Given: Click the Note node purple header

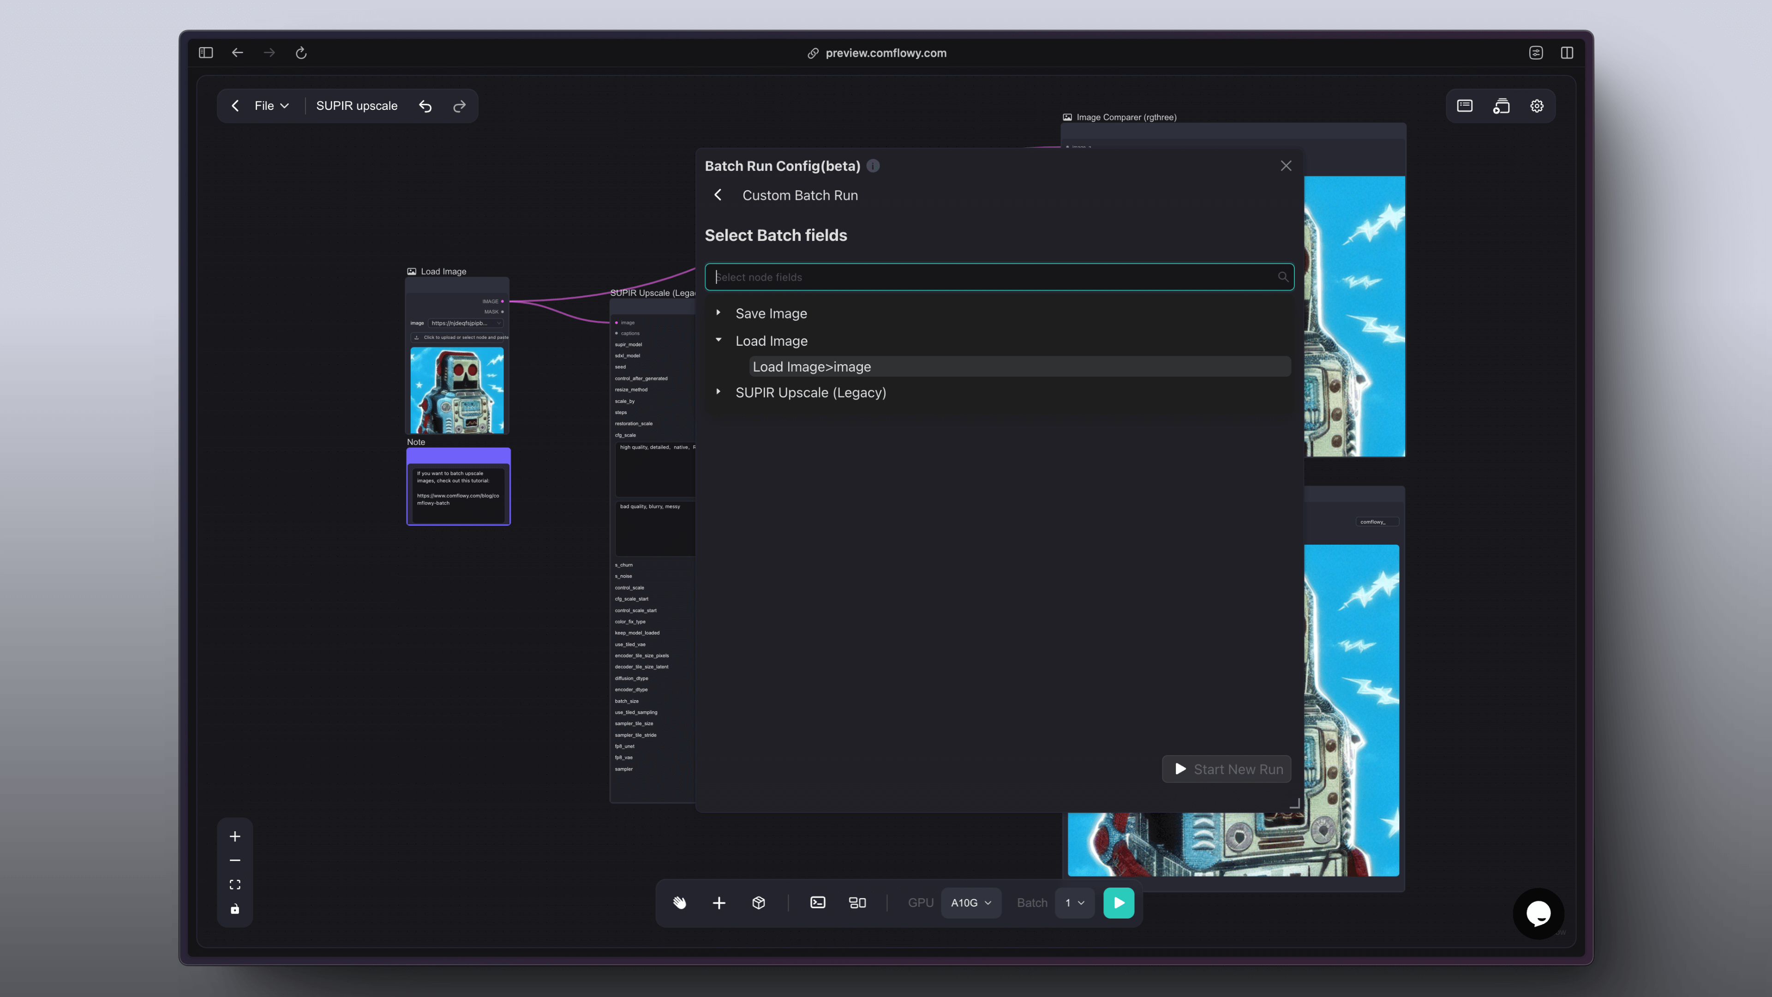Looking at the screenshot, I should pyautogui.click(x=458, y=456).
